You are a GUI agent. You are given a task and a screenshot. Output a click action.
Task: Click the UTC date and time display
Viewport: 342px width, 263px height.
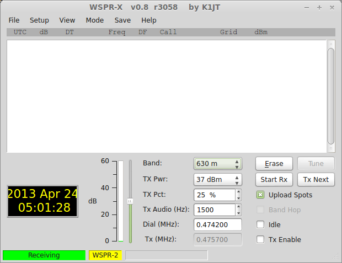click(42, 201)
